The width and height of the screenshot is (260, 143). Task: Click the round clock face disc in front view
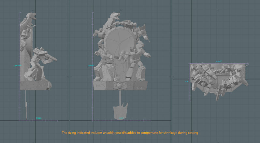click(x=120, y=42)
